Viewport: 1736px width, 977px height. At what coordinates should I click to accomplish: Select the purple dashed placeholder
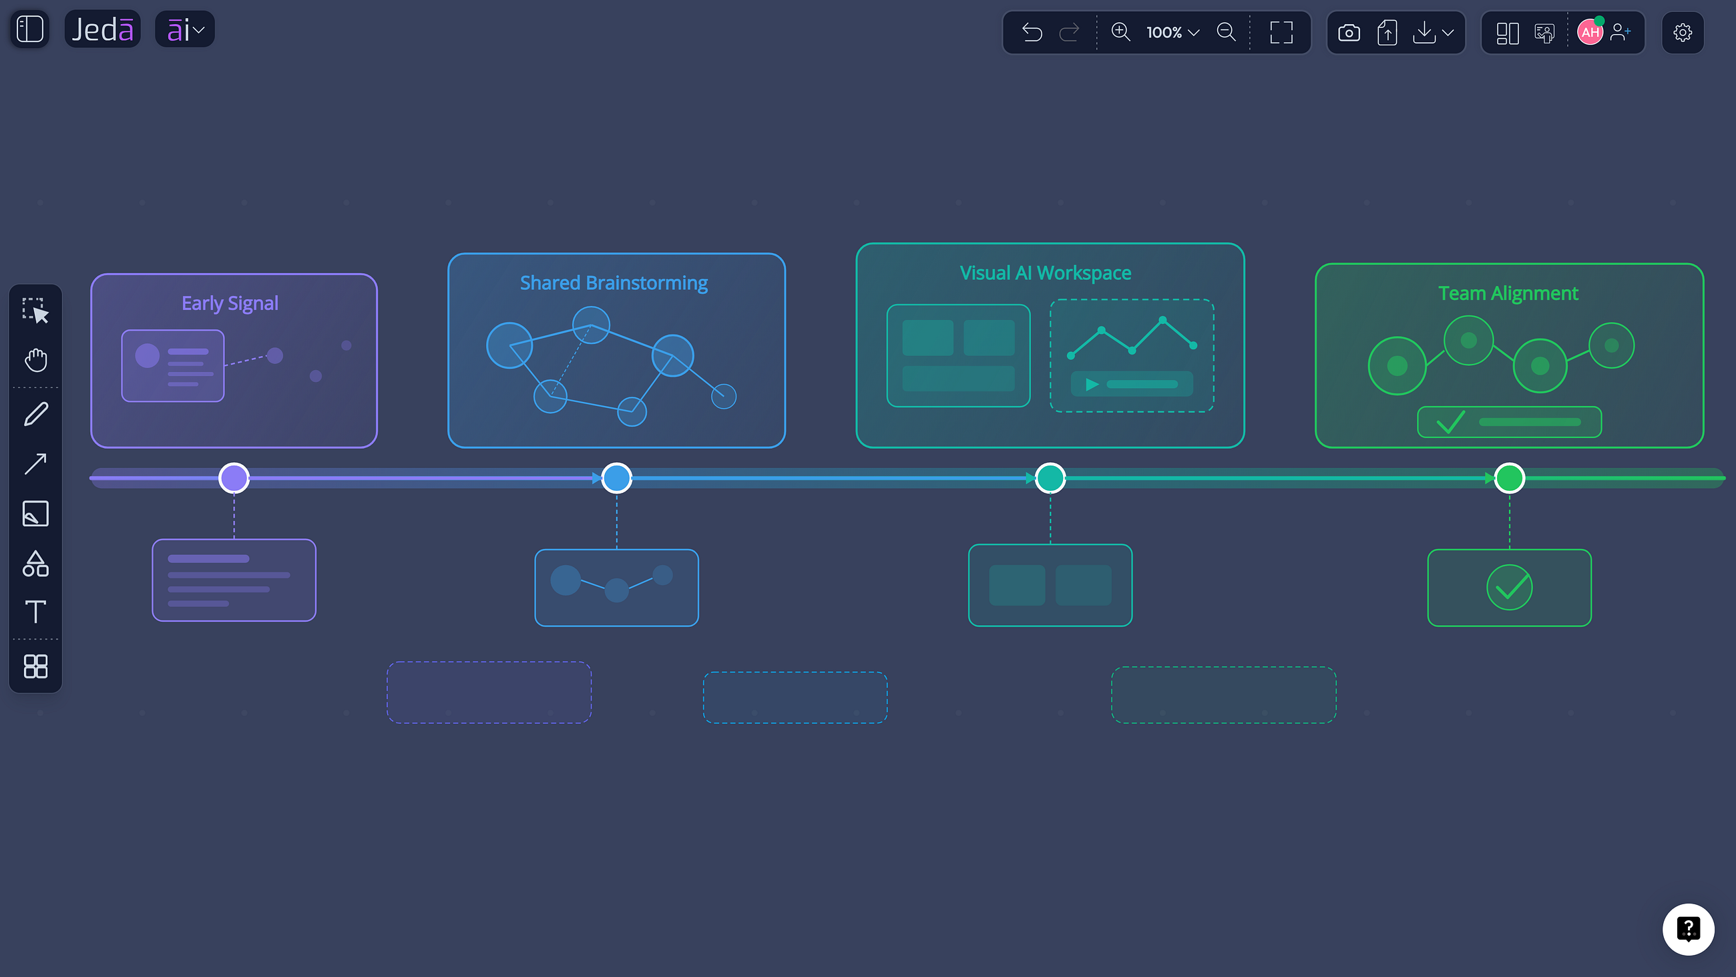tap(489, 693)
